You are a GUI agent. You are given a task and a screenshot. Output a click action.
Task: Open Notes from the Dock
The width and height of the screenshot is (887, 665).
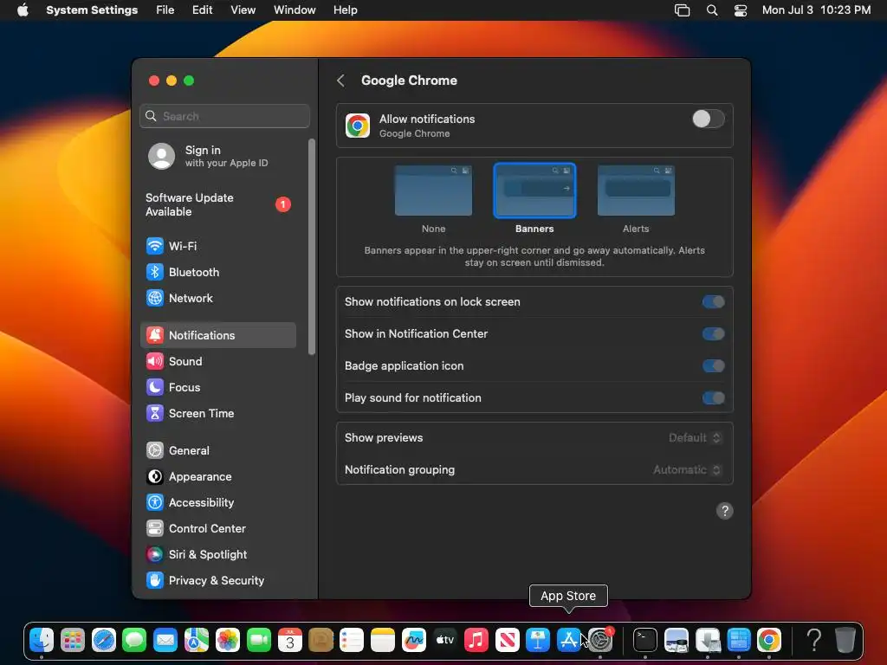coord(383,640)
